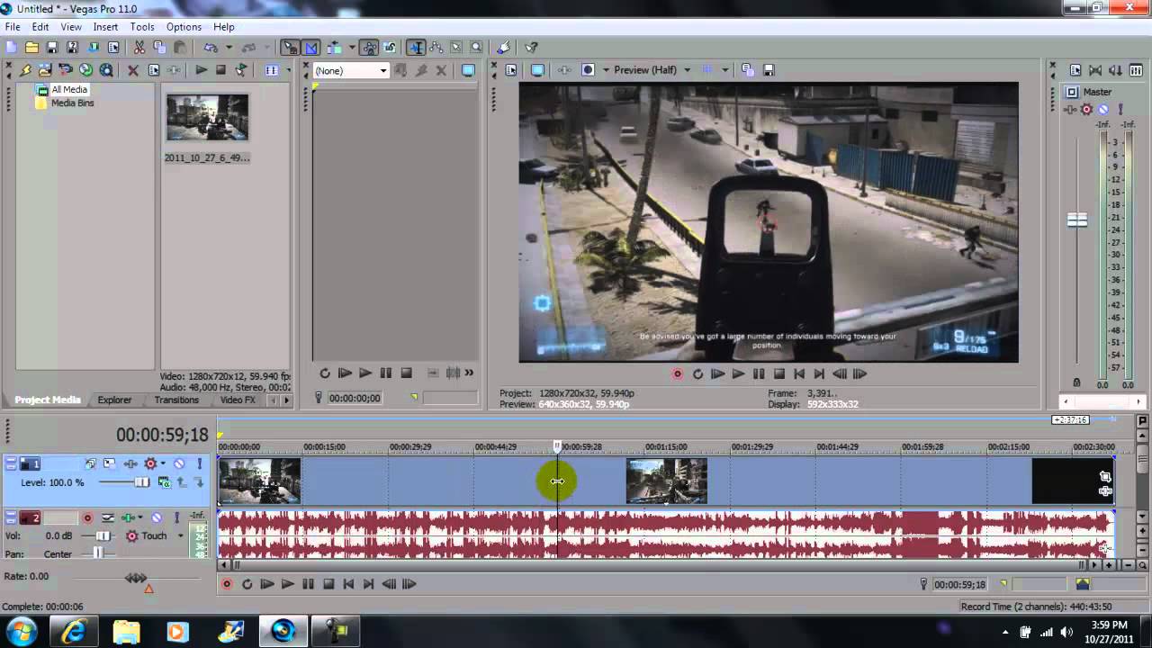Select the 2011_10_27 media thumbnail
Image resolution: width=1152 pixels, height=648 pixels.
pos(207,117)
